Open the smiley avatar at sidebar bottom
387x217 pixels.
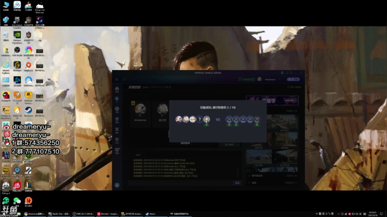tap(117, 185)
